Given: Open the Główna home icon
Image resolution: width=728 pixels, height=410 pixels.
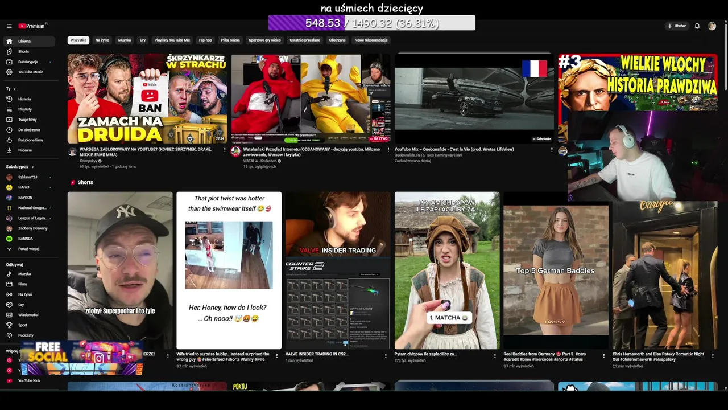Looking at the screenshot, I should tap(9, 42).
